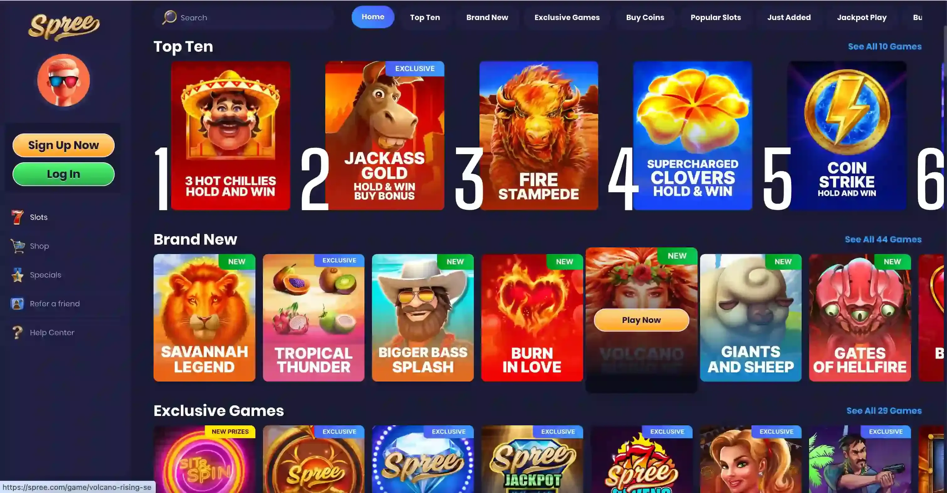
Task: Click Play Now on Volcano game
Action: [x=641, y=320]
